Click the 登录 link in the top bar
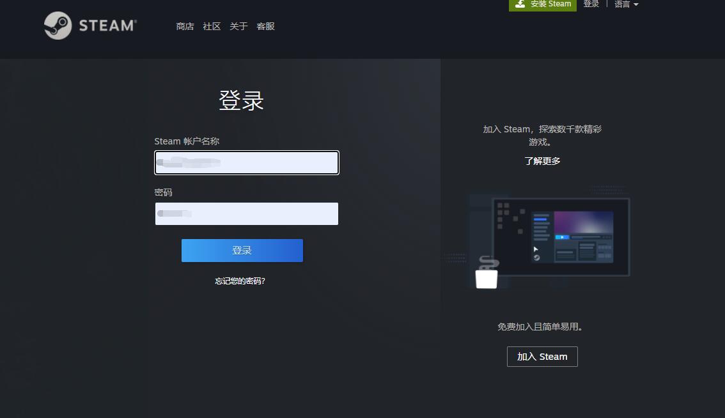This screenshot has width=725, height=418. pyautogui.click(x=591, y=4)
